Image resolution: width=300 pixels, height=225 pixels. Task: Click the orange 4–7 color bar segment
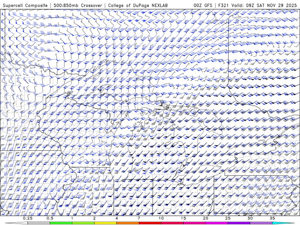(x=127, y=223)
